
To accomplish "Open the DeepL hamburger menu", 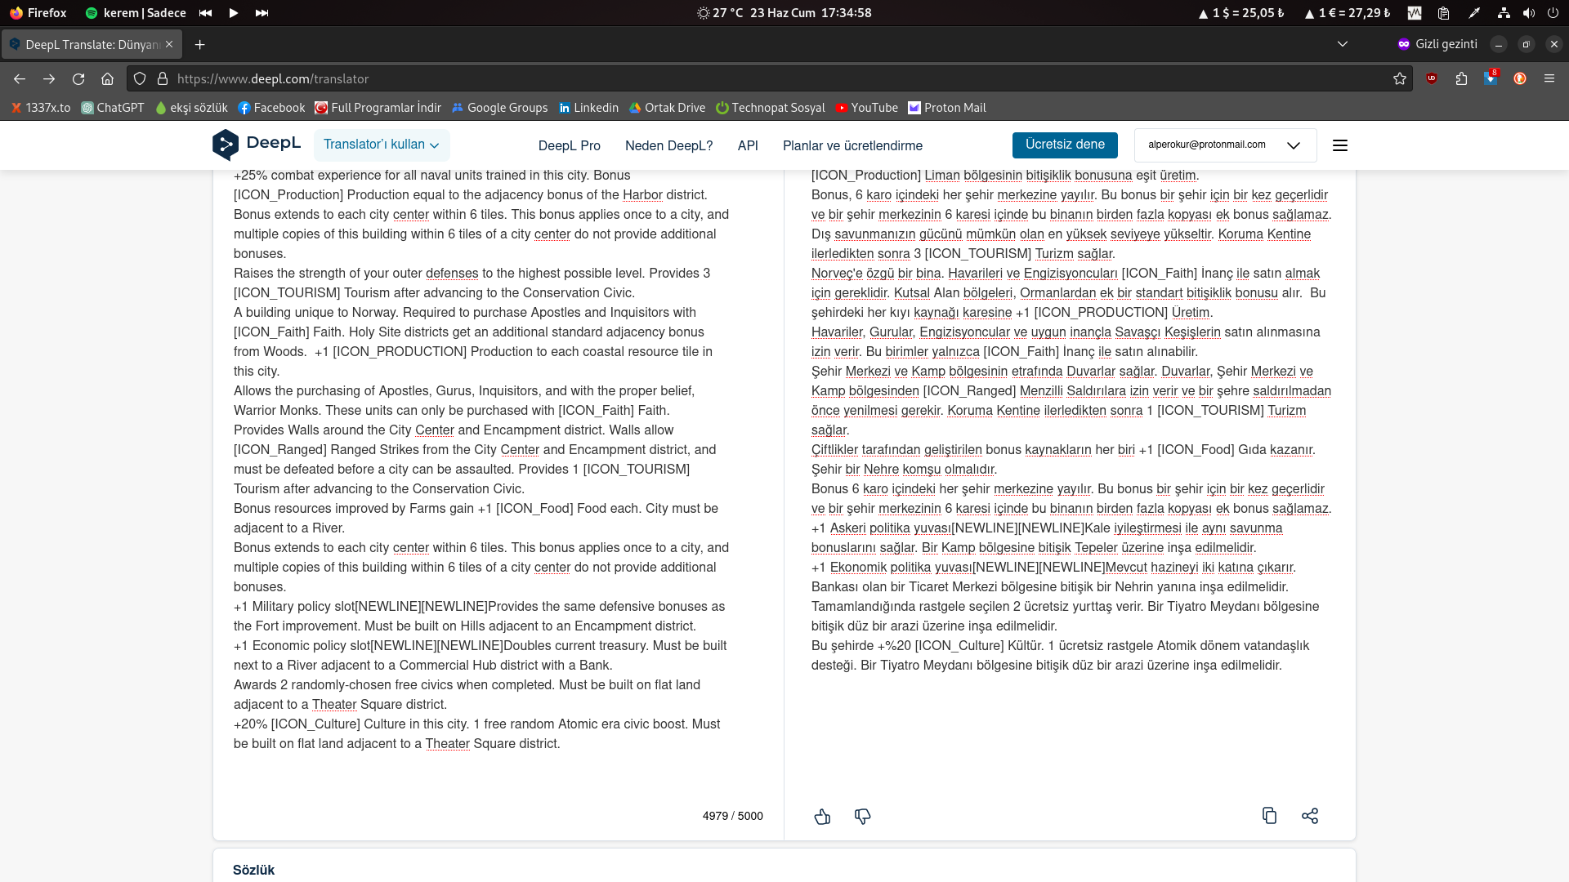I will (1340, 145).
